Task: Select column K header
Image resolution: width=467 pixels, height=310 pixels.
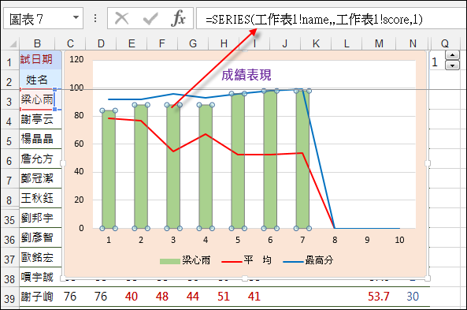Action: [316, 44]
